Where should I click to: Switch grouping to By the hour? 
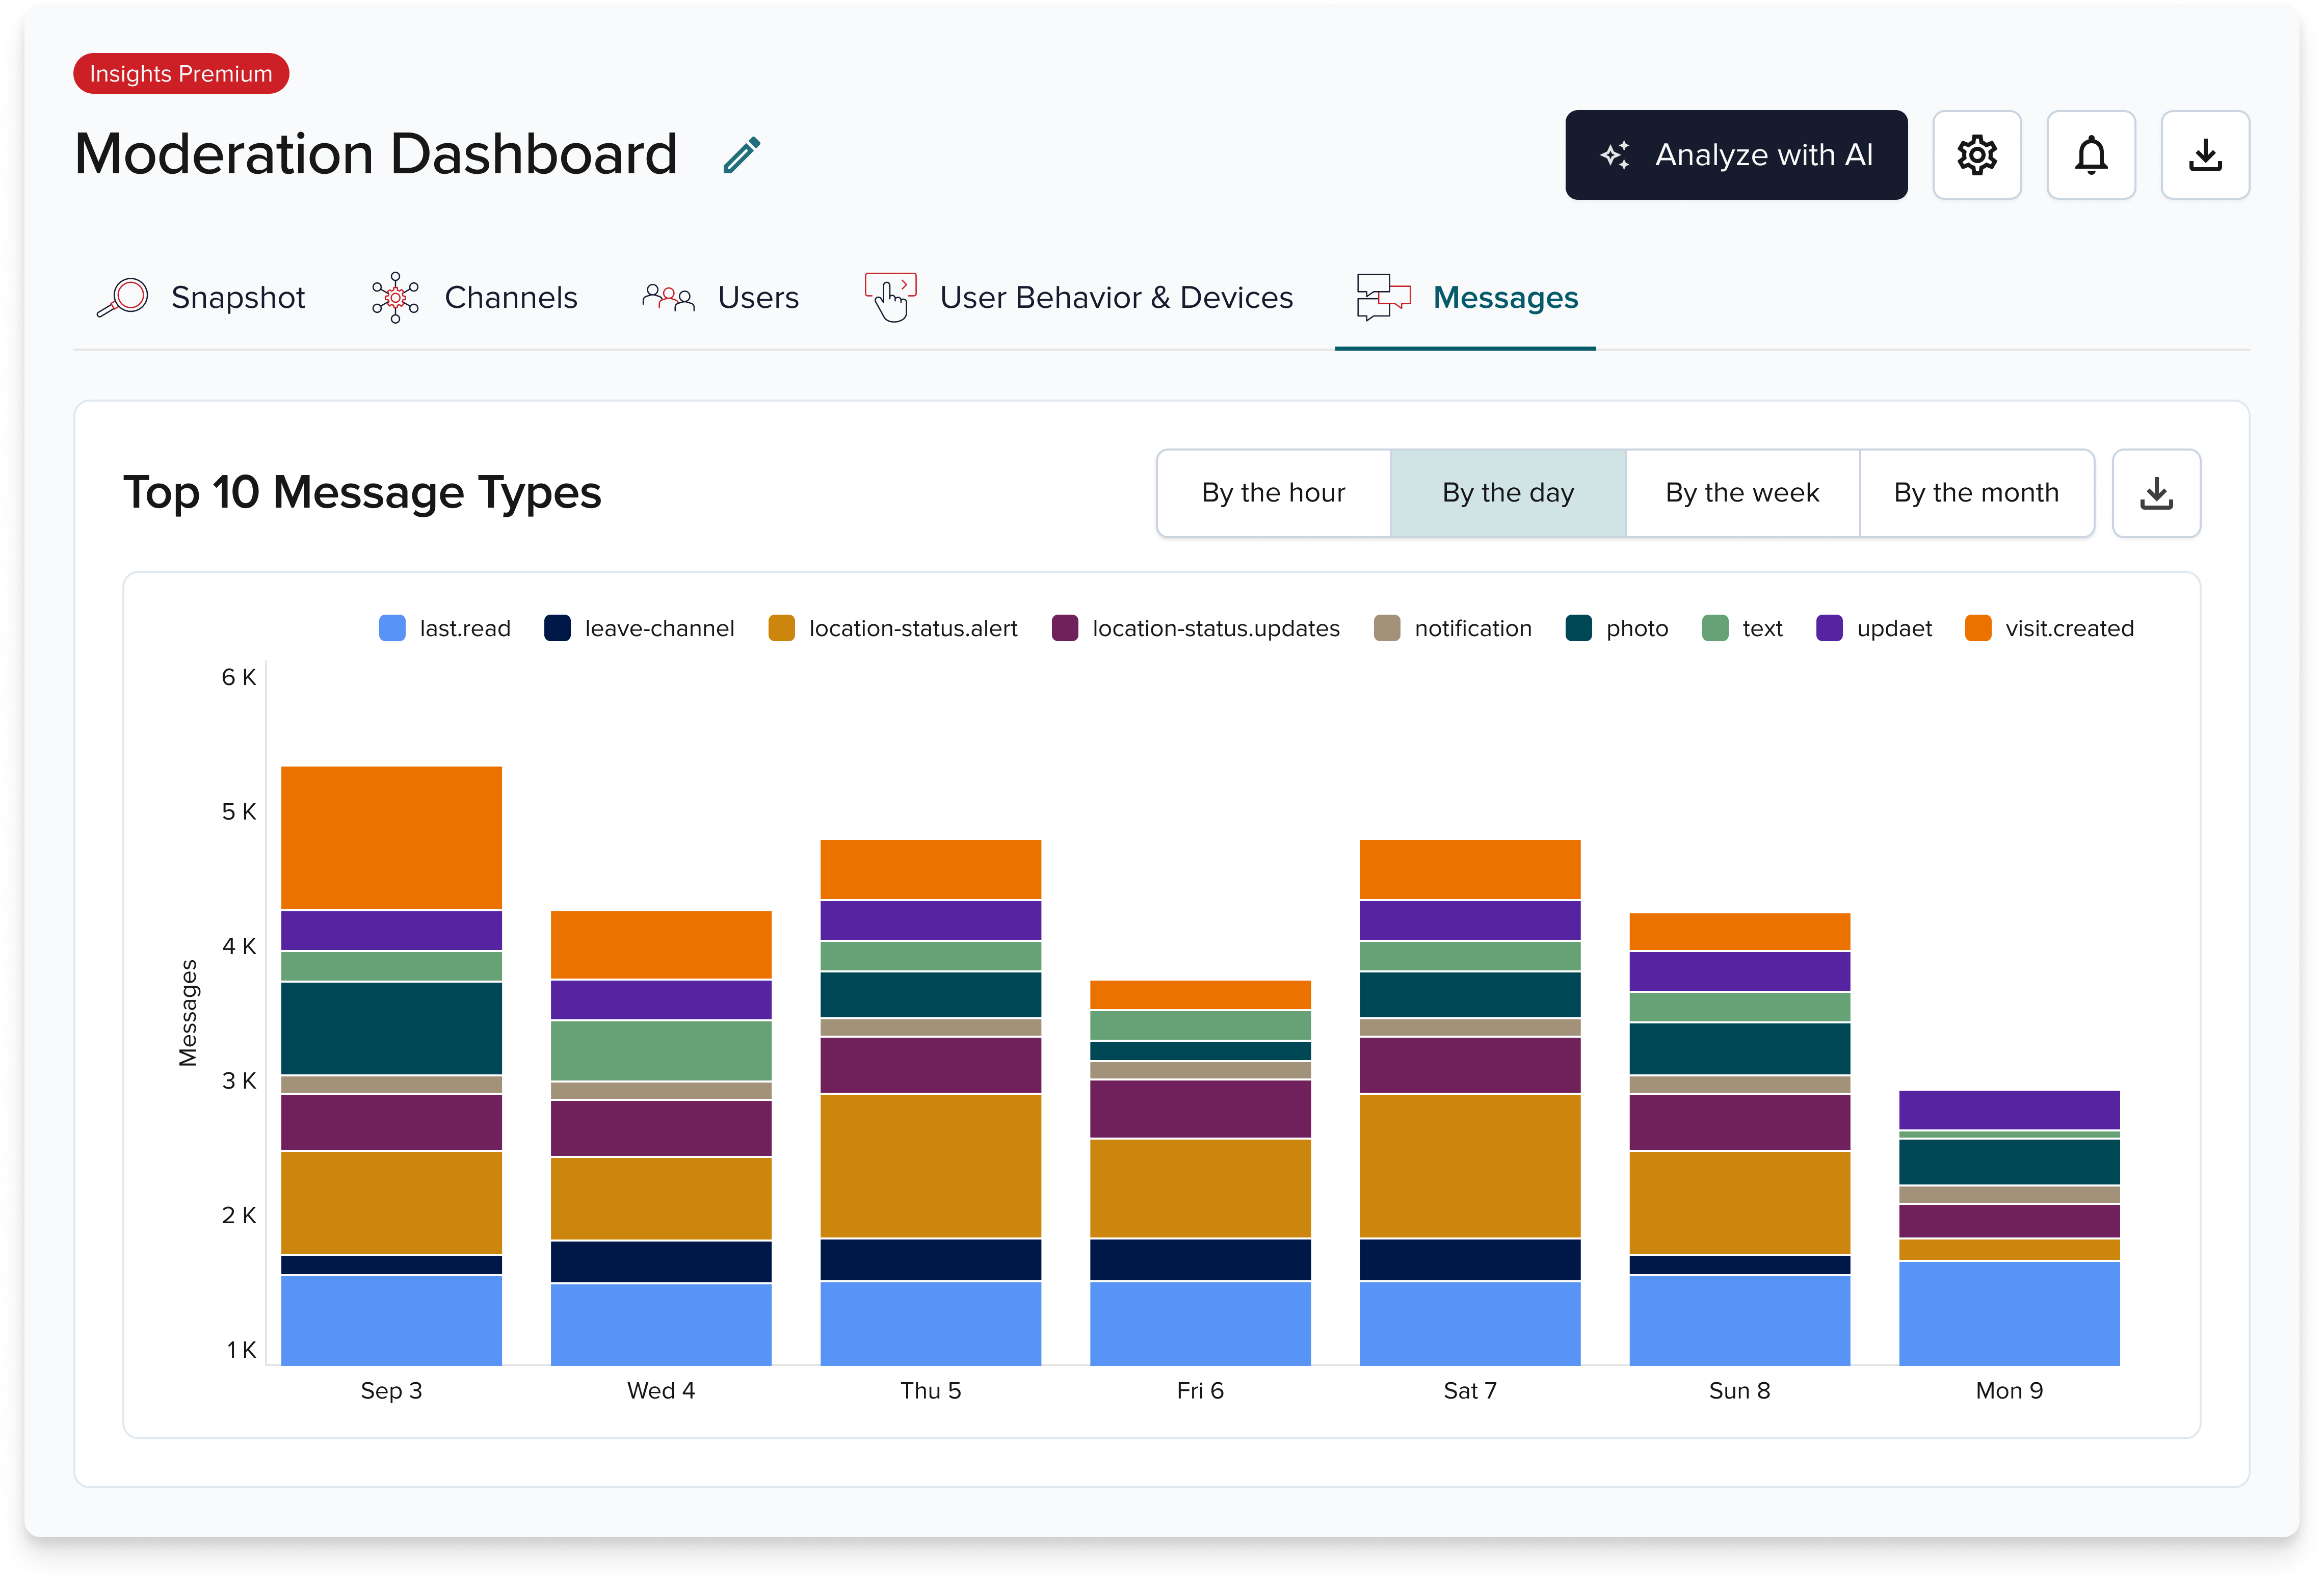1273,493
